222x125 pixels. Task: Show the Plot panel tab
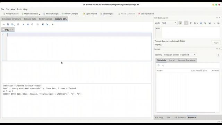(169, 117)
